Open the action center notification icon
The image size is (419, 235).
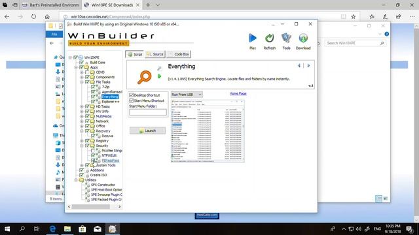[x=409, y=229]
